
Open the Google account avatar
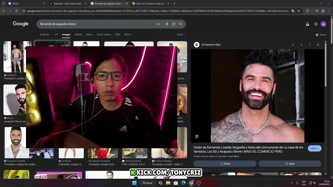pyautogui.click(x=323, y=24)
